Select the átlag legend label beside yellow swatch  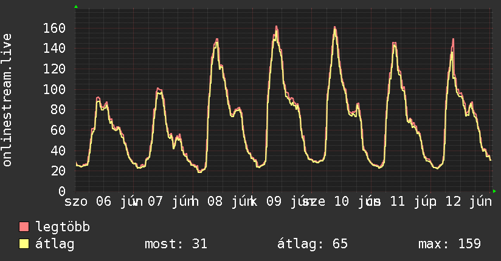(x=55, y=244)
